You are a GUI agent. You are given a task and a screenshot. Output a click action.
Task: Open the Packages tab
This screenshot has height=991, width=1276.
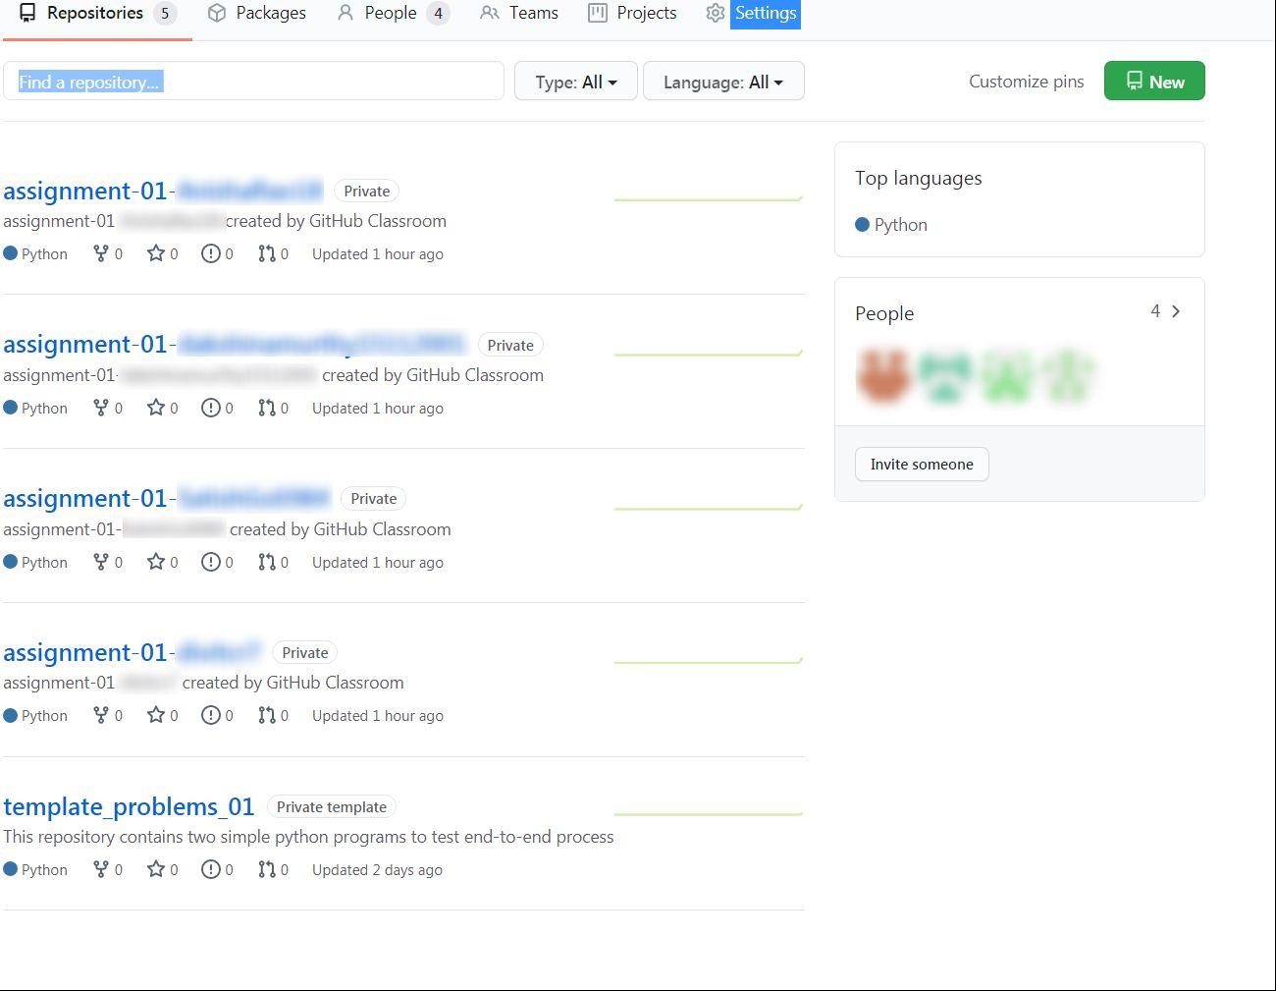click(257, 14)
